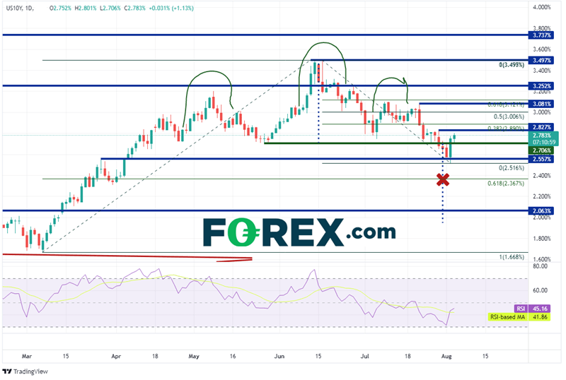The width and height of the screenshot is (566, 380).
Task: Click the 2.063% price level label
Action: point(541,210)
